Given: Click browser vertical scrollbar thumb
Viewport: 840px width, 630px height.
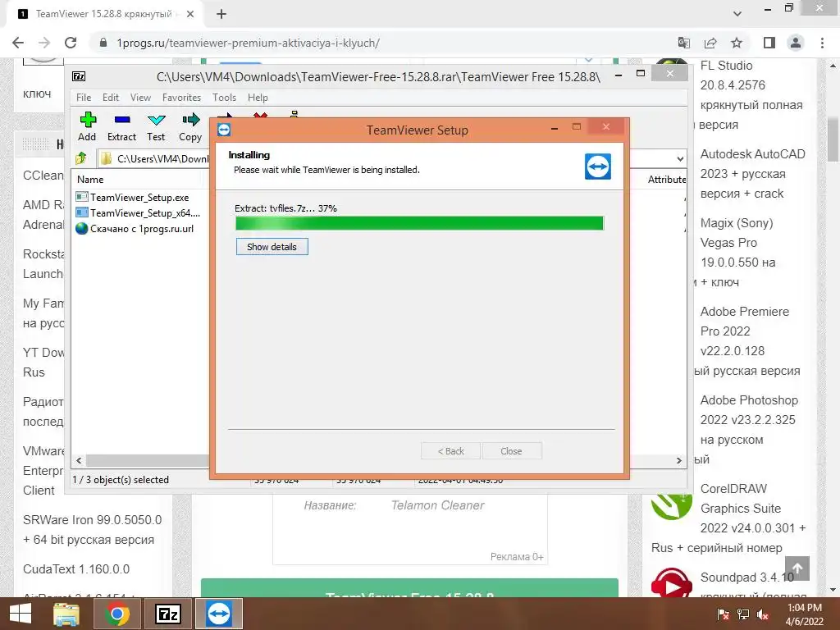Looking at the screenshot, I should (833, 139).
